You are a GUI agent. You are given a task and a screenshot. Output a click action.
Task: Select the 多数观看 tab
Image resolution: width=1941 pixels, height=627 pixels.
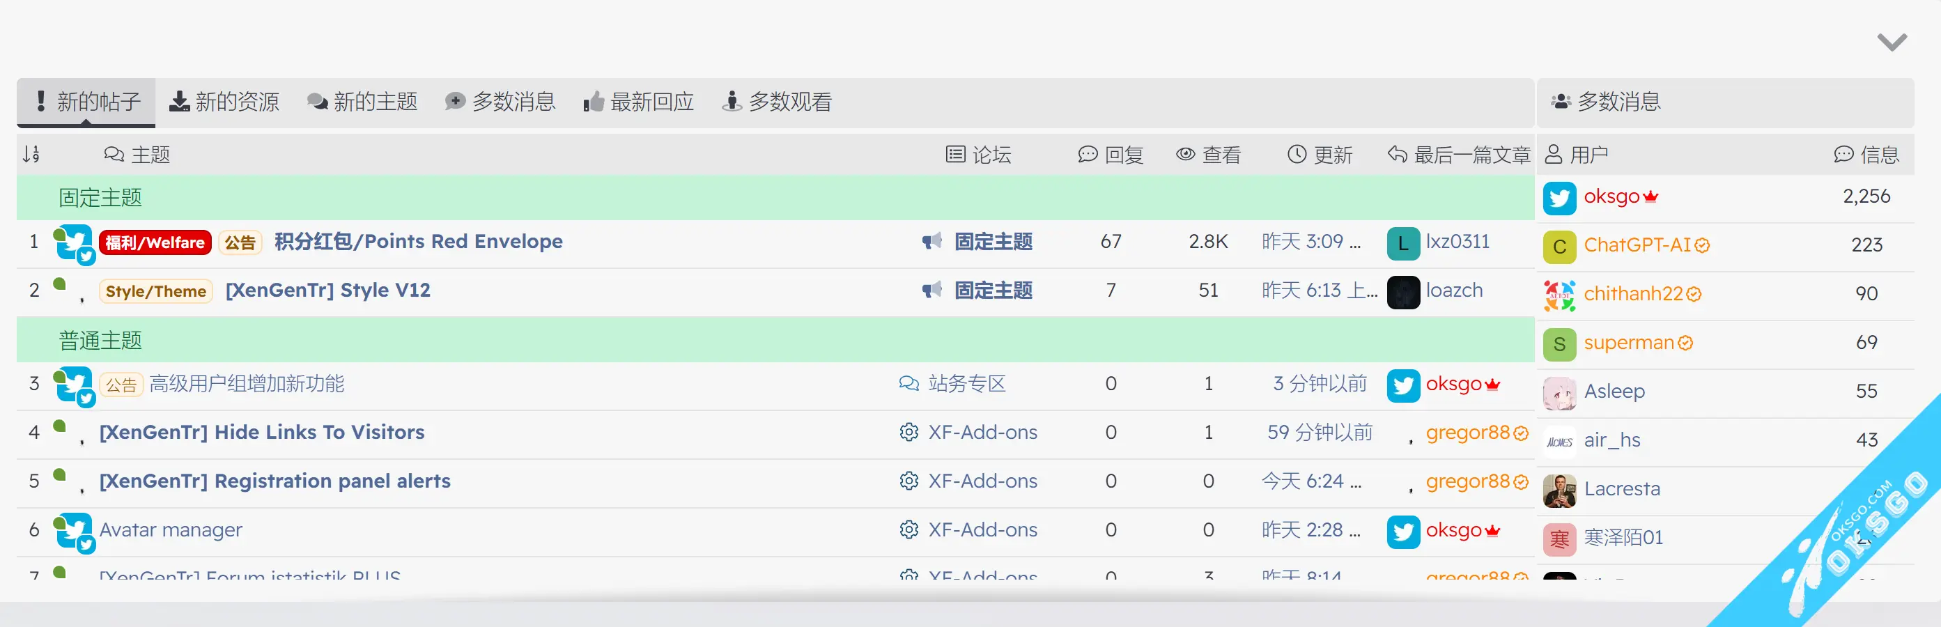click(777, 102)
